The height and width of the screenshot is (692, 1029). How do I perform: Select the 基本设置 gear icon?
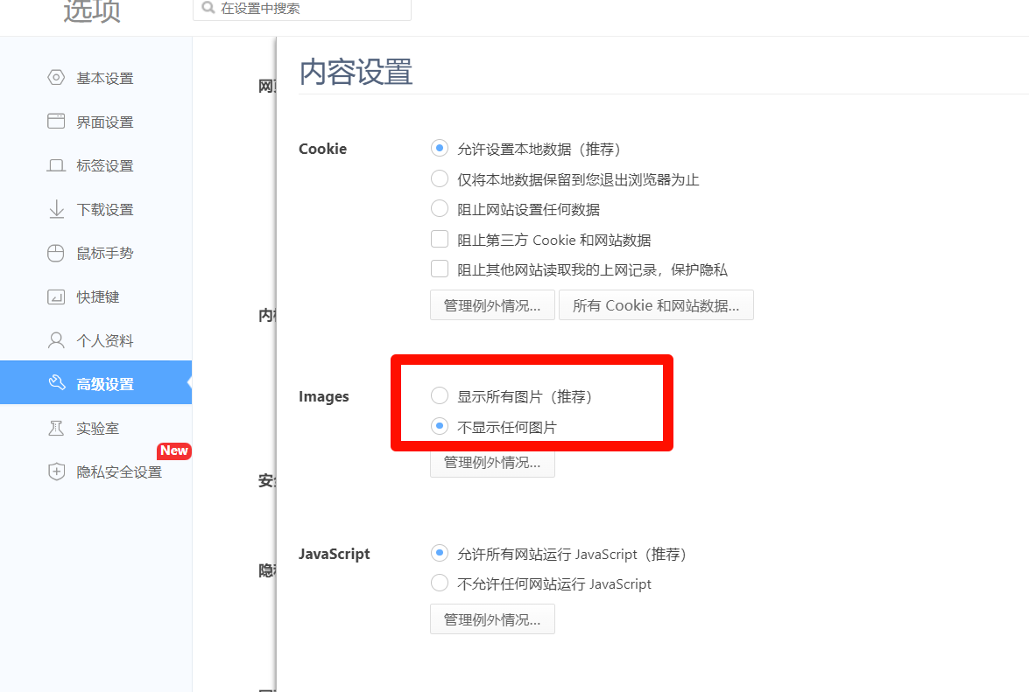tap(55, 77)
